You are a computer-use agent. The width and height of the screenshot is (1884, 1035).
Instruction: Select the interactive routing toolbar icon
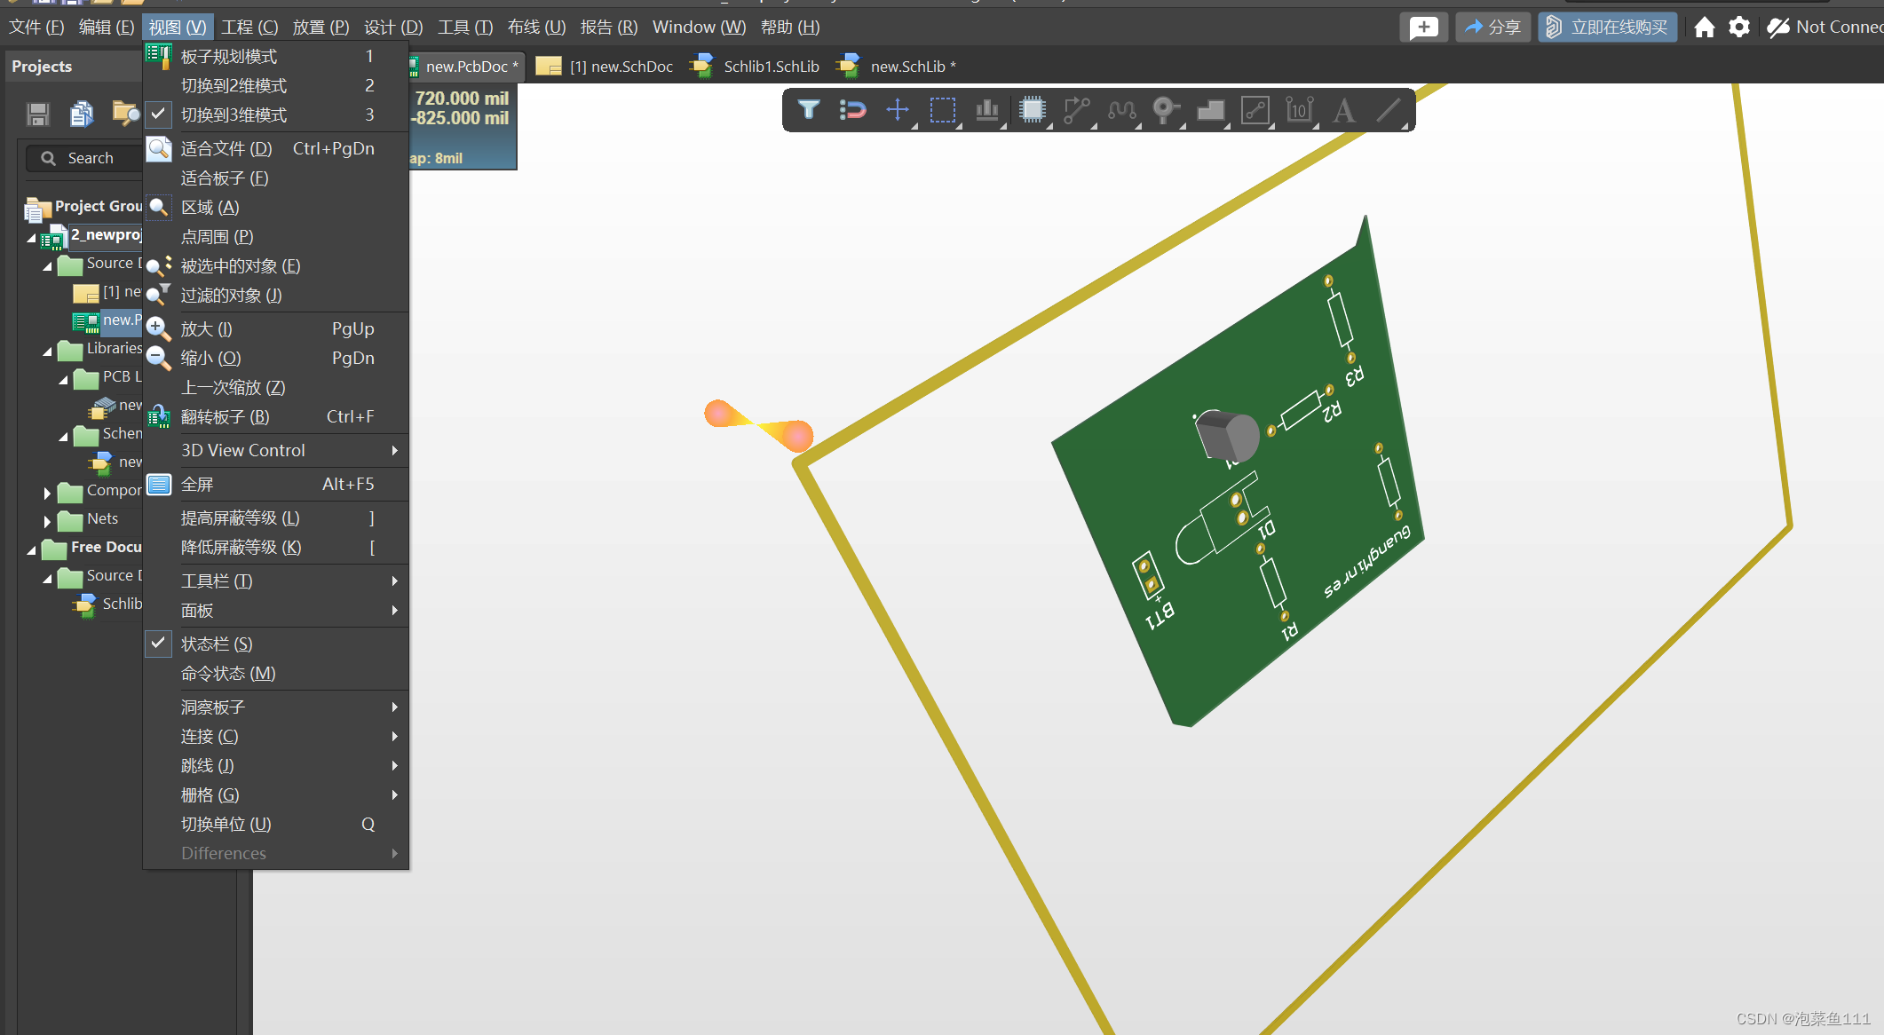tap(1077, 110)
